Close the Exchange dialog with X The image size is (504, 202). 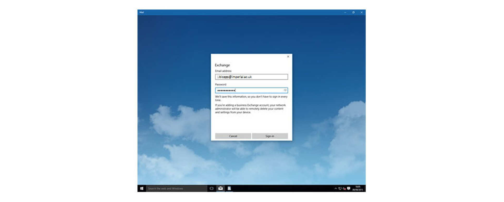288,56
